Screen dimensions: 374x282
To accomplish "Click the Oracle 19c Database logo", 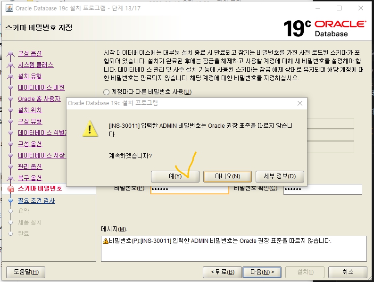I will tap(324, 28).
